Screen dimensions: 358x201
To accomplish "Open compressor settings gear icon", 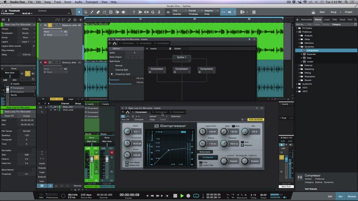I will [x=242, y=119].
